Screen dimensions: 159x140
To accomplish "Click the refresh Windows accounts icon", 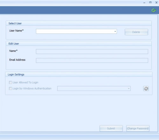I will 146,88.
